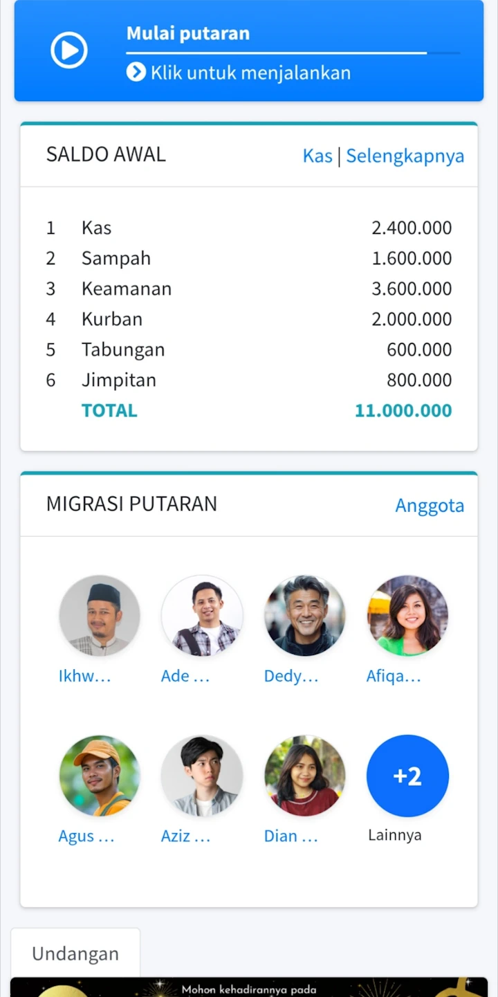Open the Kas link in Saldo Awal
Screen dimensions: 498x997
coord(317,156)
